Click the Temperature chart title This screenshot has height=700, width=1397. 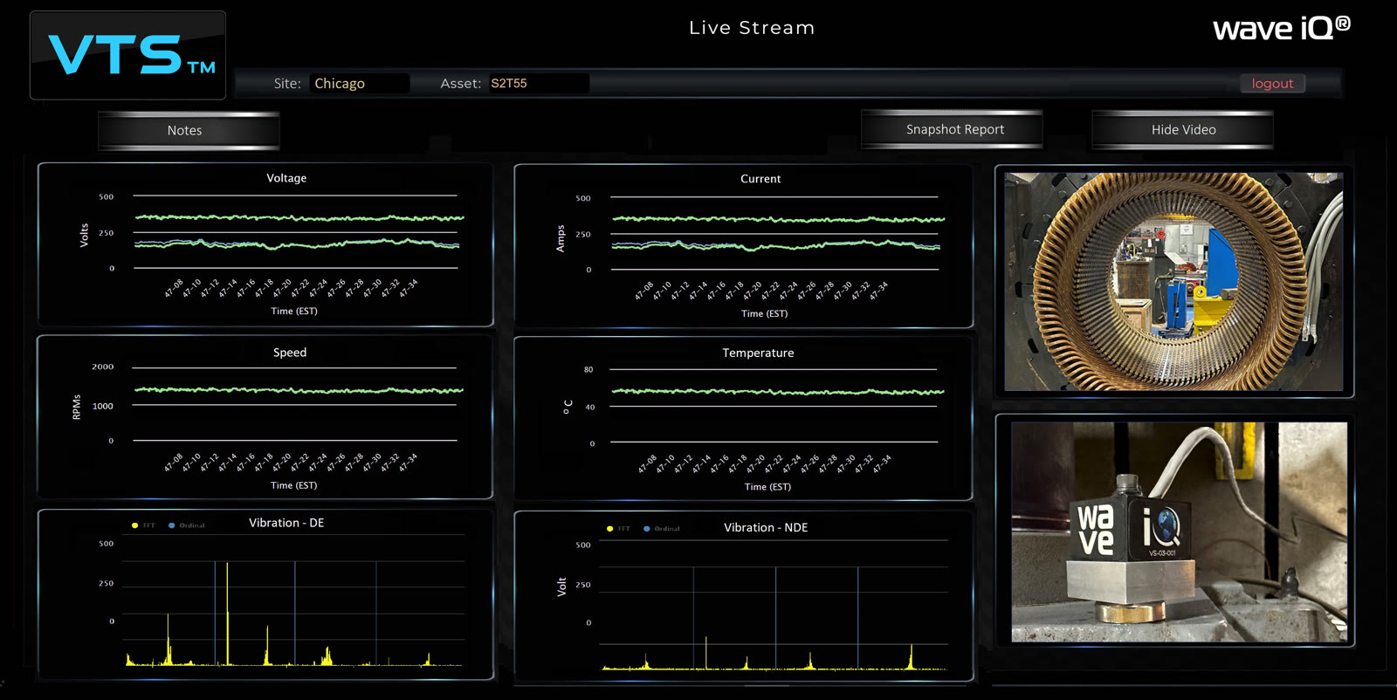pos(758,353)
